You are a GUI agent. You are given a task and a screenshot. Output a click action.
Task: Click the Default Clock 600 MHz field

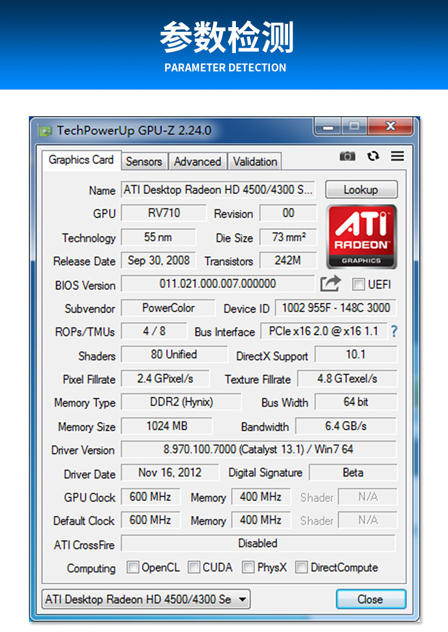(150, 520)
